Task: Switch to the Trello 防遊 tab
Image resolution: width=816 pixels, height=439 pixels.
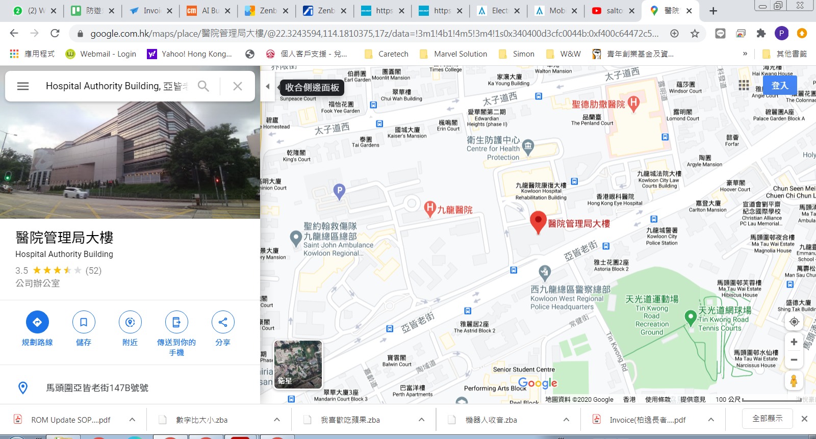Action: [x=93, y=11]
